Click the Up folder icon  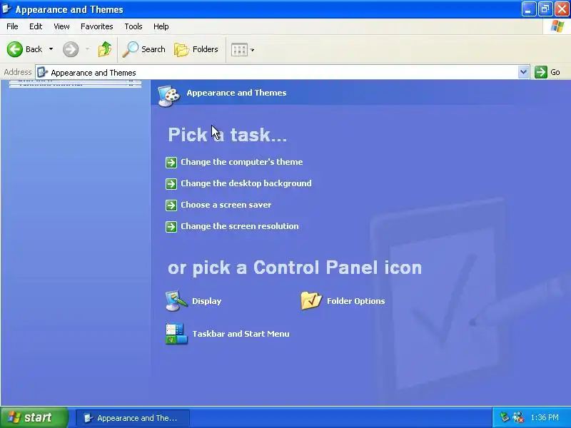[105, 49]
